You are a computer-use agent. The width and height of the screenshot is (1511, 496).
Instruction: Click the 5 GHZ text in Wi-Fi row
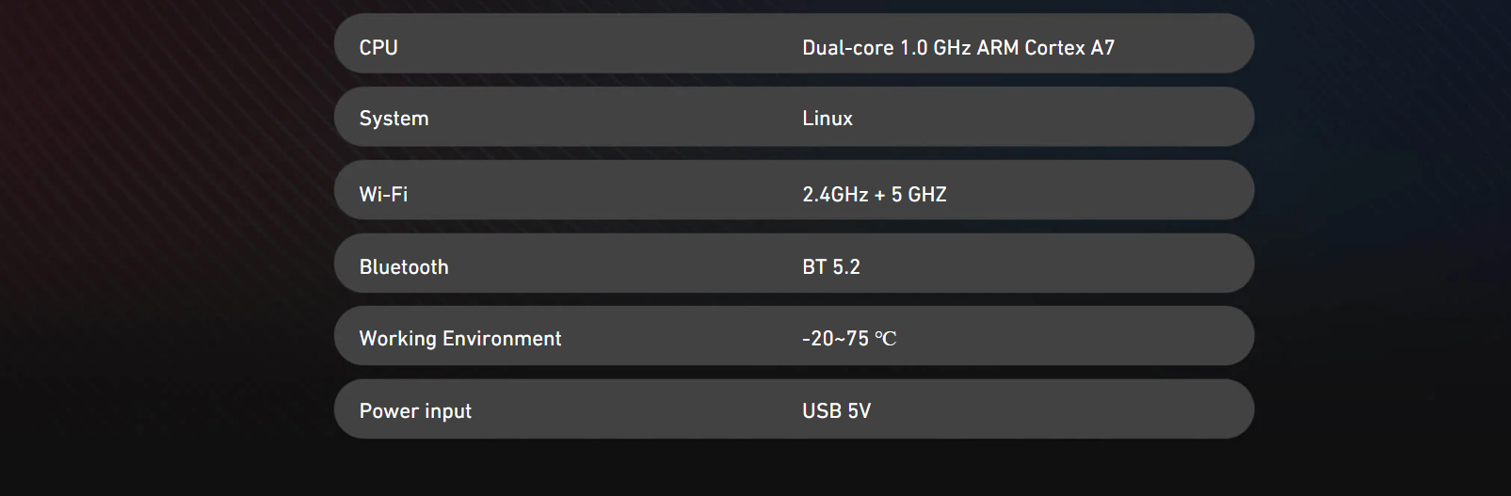pos(919,194)
